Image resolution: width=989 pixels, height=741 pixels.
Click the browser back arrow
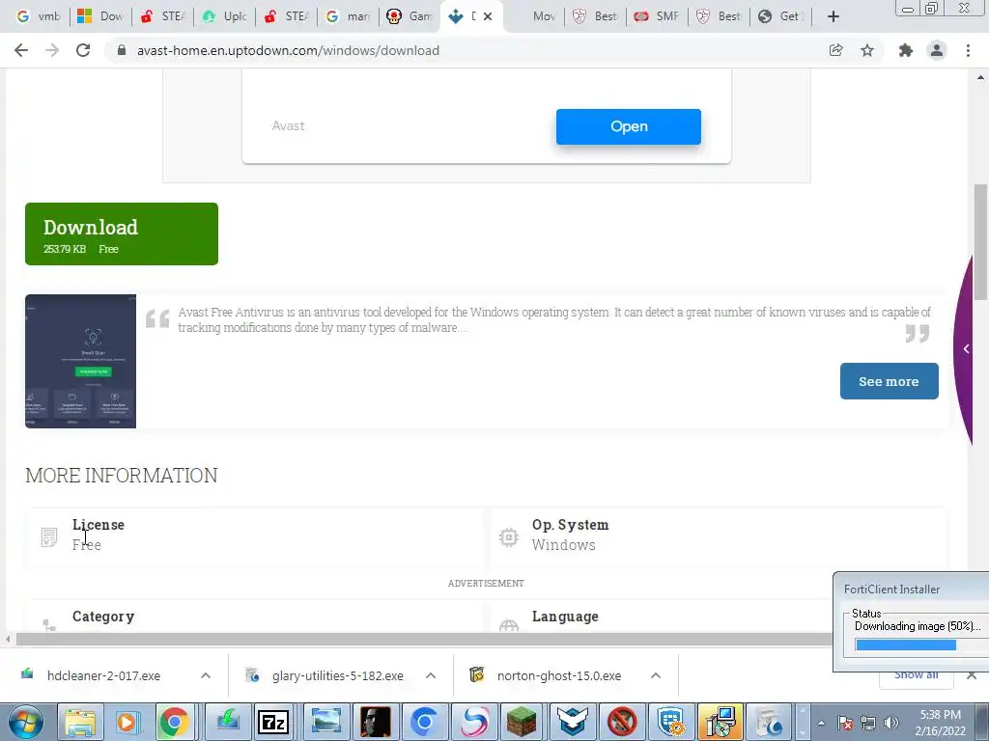pos(21,50)
